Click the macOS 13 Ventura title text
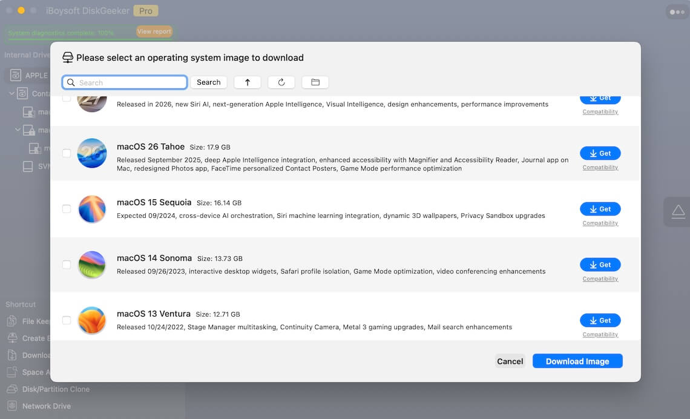The height and width of the screenshot is (419, 690). pyautogui.click(x=154, y=314)
